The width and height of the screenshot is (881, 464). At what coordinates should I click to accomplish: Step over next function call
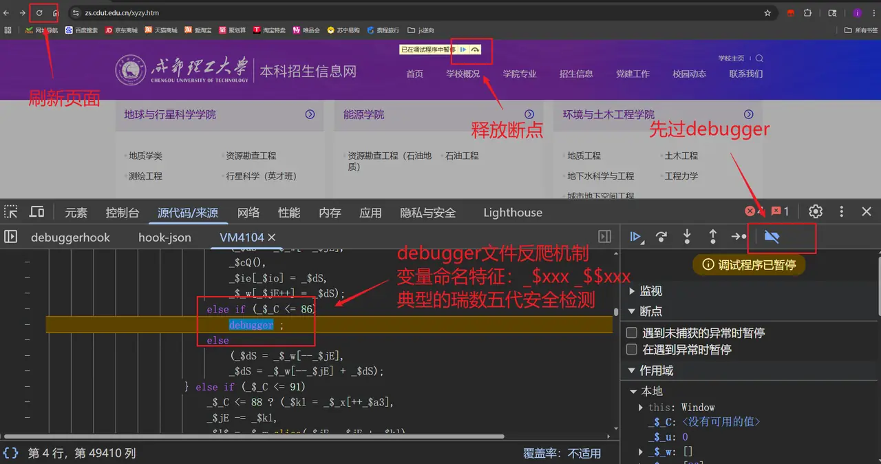pyautogui.click(x=661, y=237)
